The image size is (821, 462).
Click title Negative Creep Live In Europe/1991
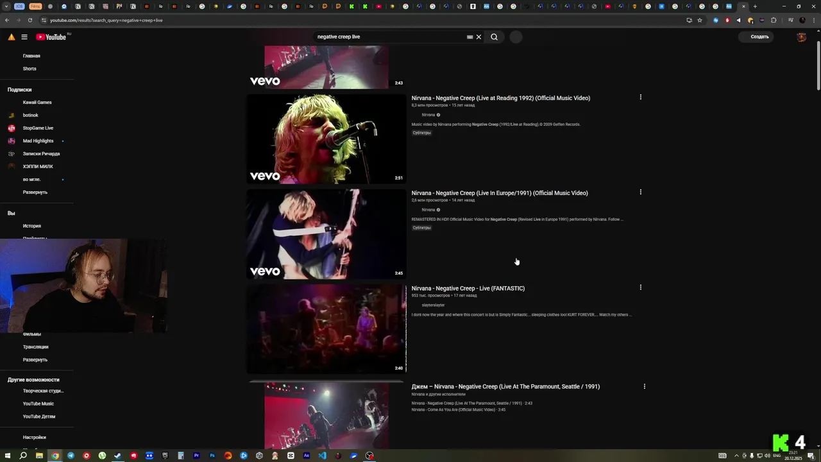click(x=500, y=193)
